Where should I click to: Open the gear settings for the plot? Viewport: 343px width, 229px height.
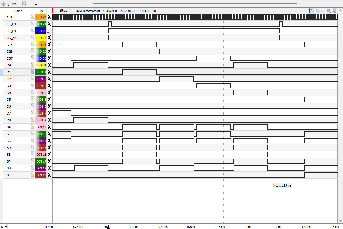tap(334, 11)
